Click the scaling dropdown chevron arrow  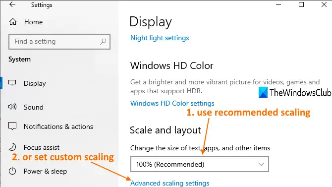coord(261,164)
